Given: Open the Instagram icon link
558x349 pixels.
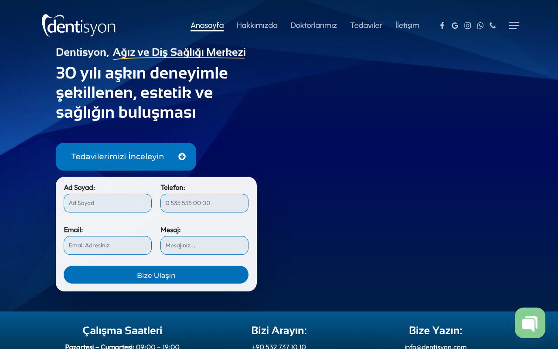Looking at the screenshot, I should coord(467,25).
